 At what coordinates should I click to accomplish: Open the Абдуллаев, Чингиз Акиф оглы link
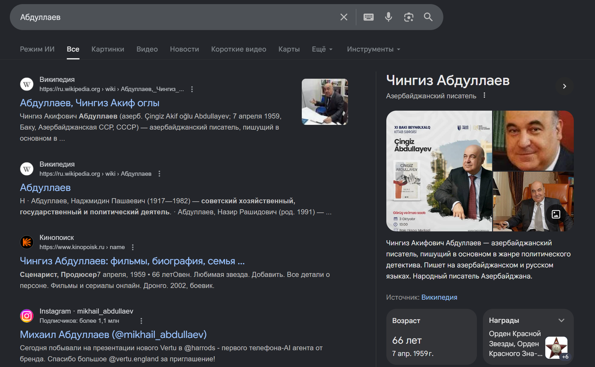tap(90, 103)
